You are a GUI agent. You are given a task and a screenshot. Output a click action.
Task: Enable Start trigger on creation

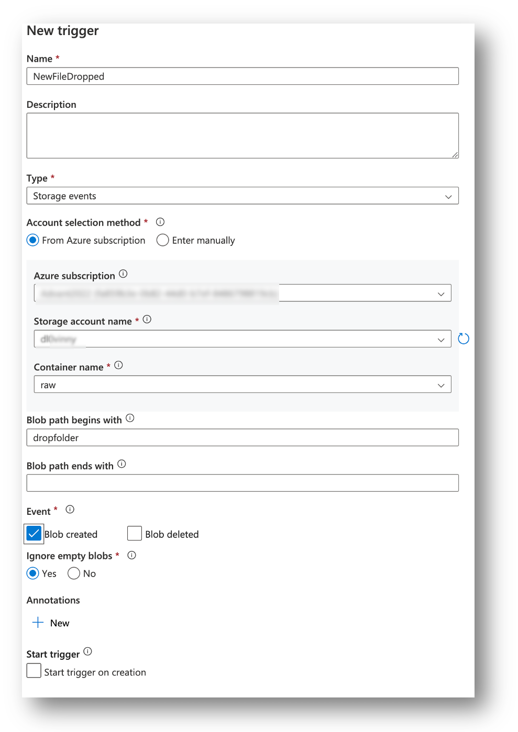(x=34, y=670)
